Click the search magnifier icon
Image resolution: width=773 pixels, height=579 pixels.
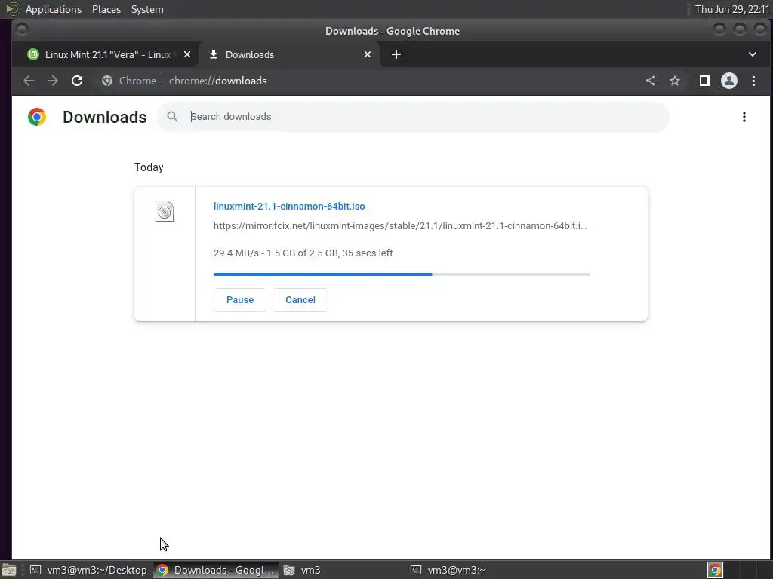click(172, 117)
